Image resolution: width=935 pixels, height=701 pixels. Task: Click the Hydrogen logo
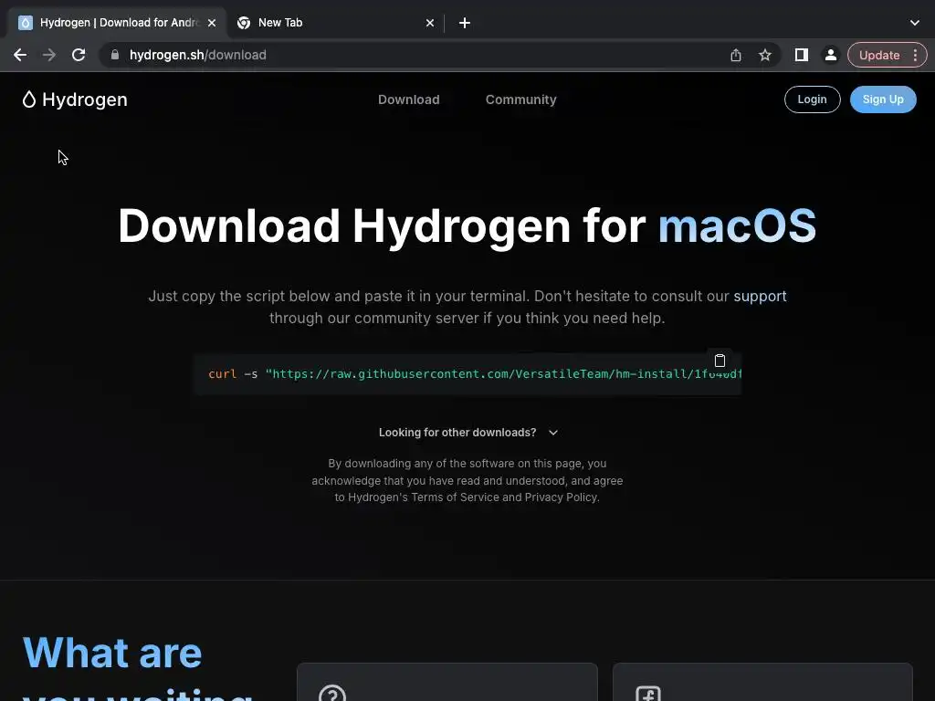point(75,99)
